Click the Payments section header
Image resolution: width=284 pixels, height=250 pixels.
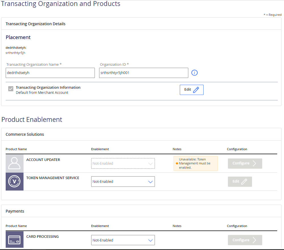tap(15, 211)
